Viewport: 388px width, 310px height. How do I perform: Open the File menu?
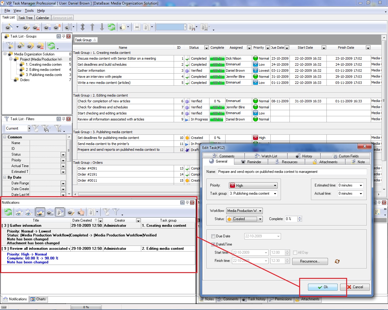7,11
